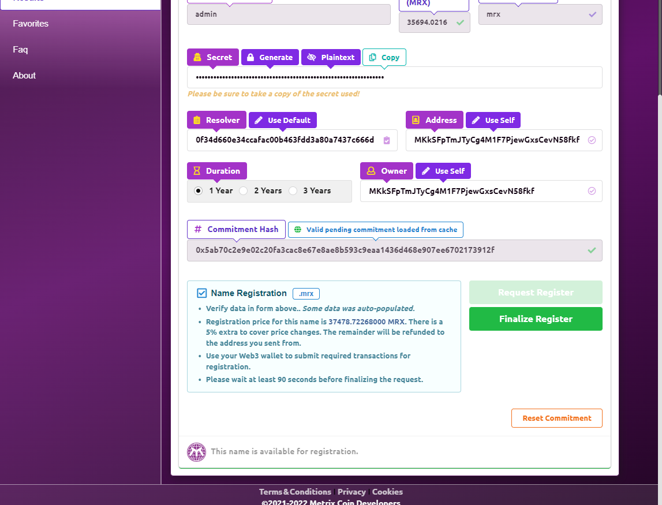The height and width of the screenshot is (505, 662).
Task: Edit the Owner input field
Action: (x=481, y=191)
